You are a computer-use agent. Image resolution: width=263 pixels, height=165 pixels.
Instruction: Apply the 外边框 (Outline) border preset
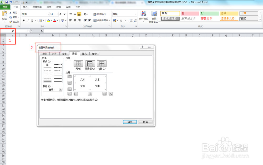[90, 63]
